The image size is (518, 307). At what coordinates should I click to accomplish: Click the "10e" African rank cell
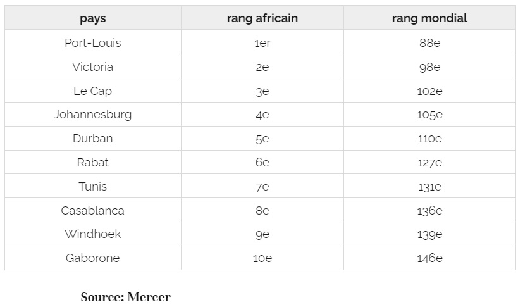click(262, 258)
